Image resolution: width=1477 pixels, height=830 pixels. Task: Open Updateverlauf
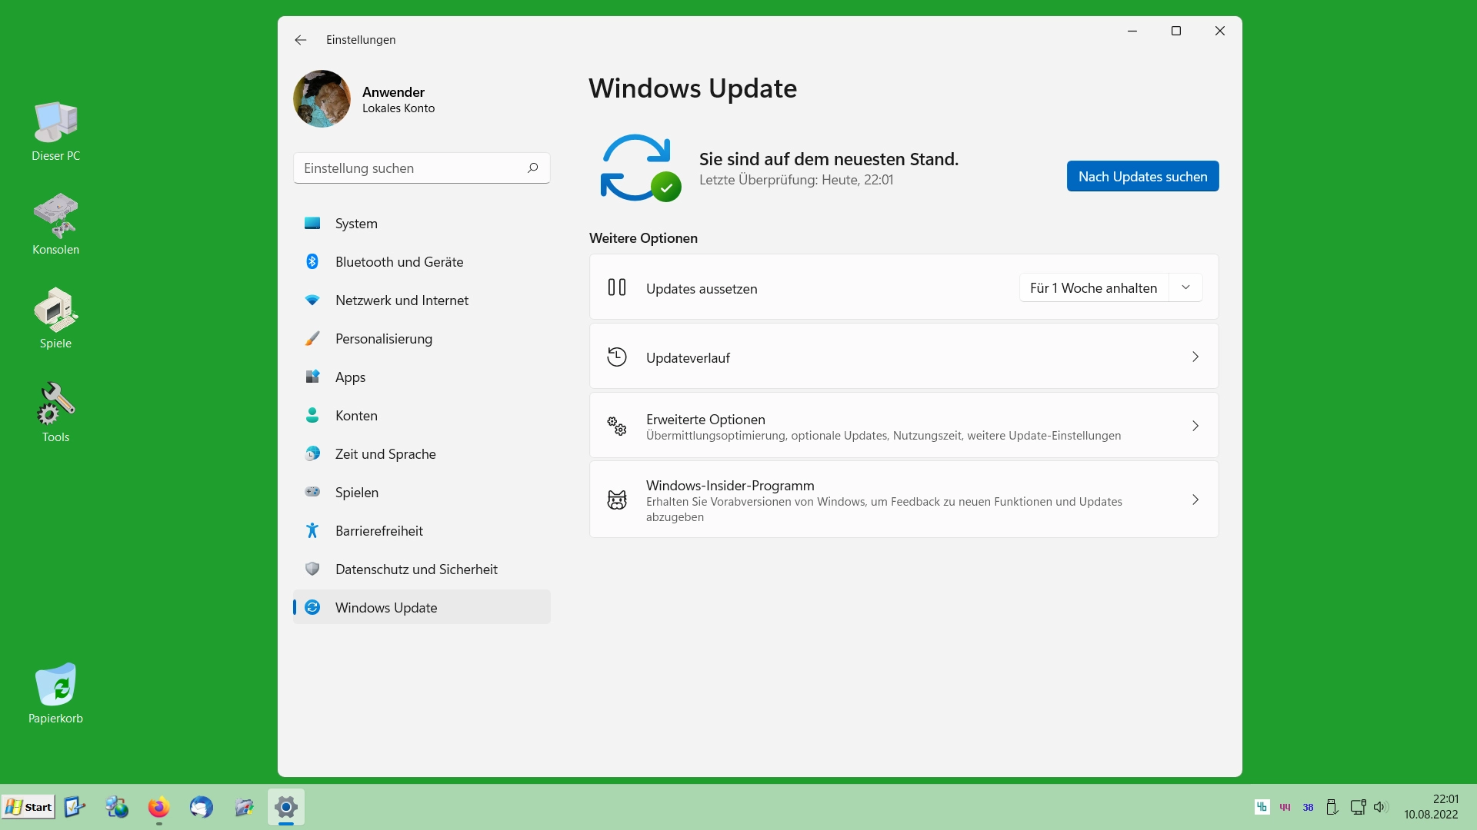click(904, 357)
